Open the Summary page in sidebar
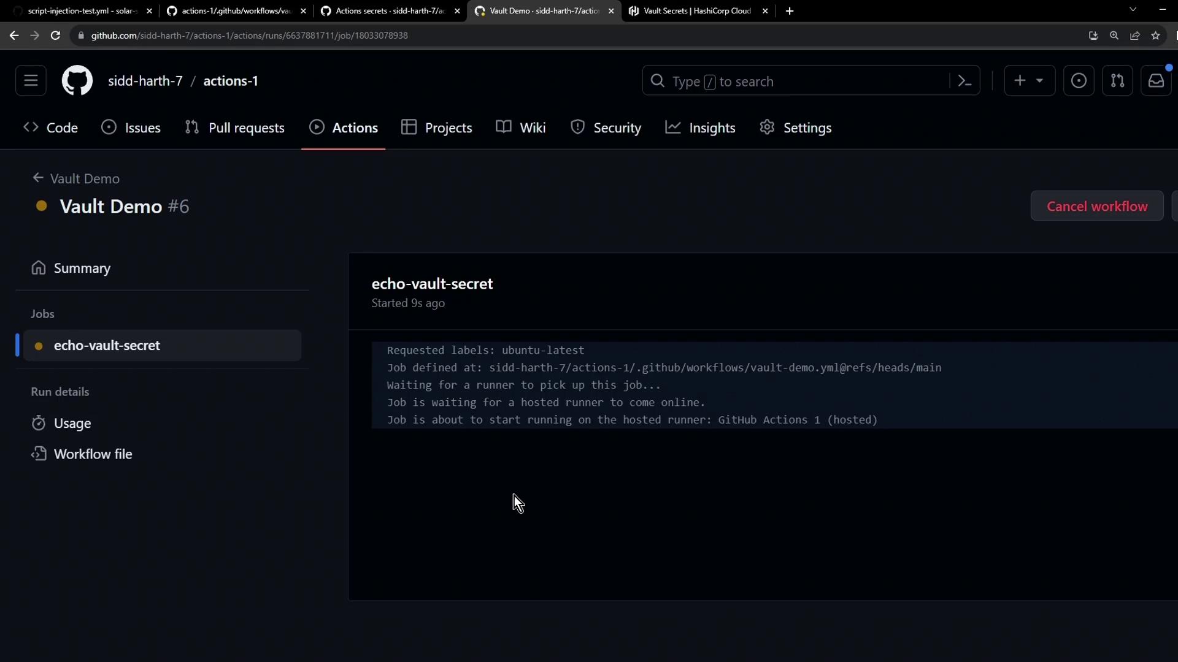Screen dimensions: 1178x662 [82, 268]
